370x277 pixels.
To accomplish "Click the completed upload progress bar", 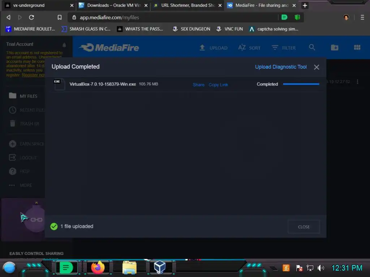I will tap(301, 84).
